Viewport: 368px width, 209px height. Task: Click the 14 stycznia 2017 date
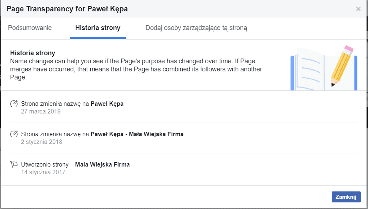tap(43, 172)
